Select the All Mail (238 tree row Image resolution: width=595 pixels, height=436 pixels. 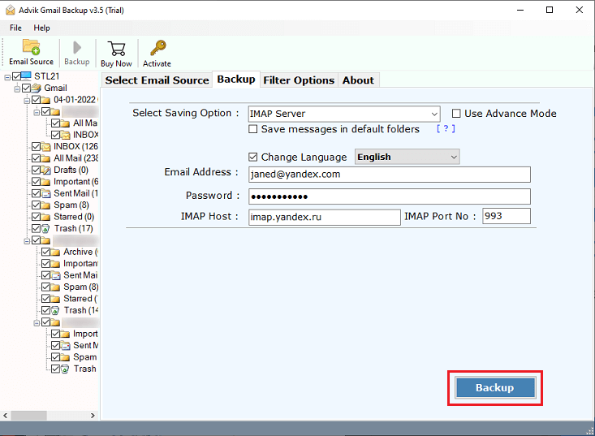pos(75,158)
